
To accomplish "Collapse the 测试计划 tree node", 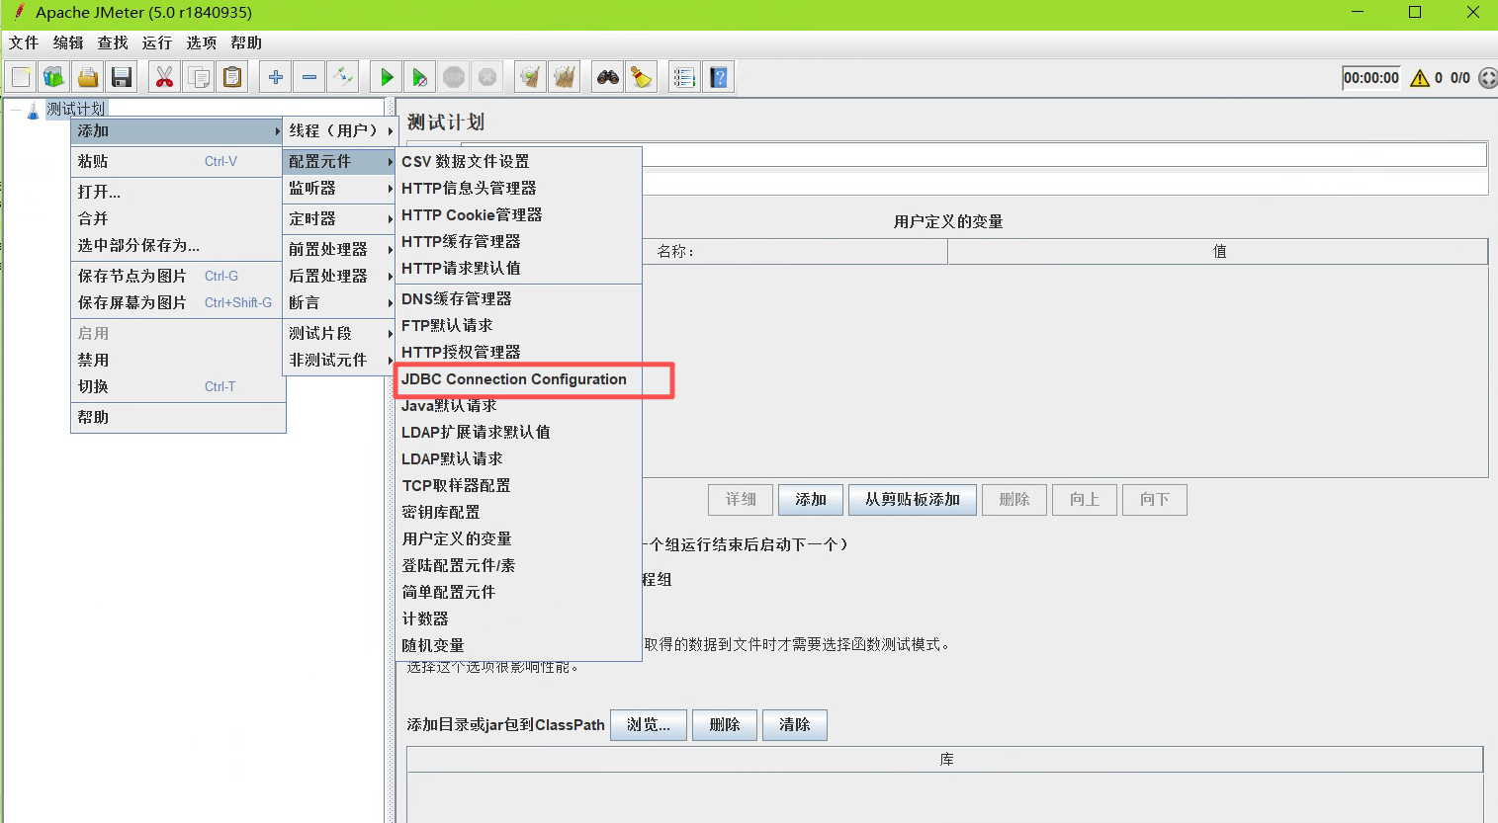I will (x=15, y=110).
